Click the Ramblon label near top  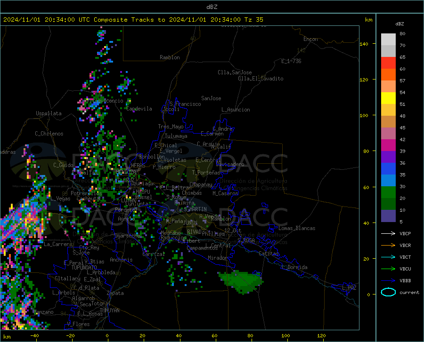pos(170,57)
